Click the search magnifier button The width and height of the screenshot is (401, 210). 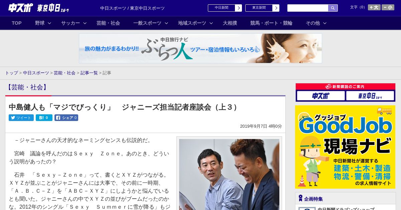click(333, 8)
